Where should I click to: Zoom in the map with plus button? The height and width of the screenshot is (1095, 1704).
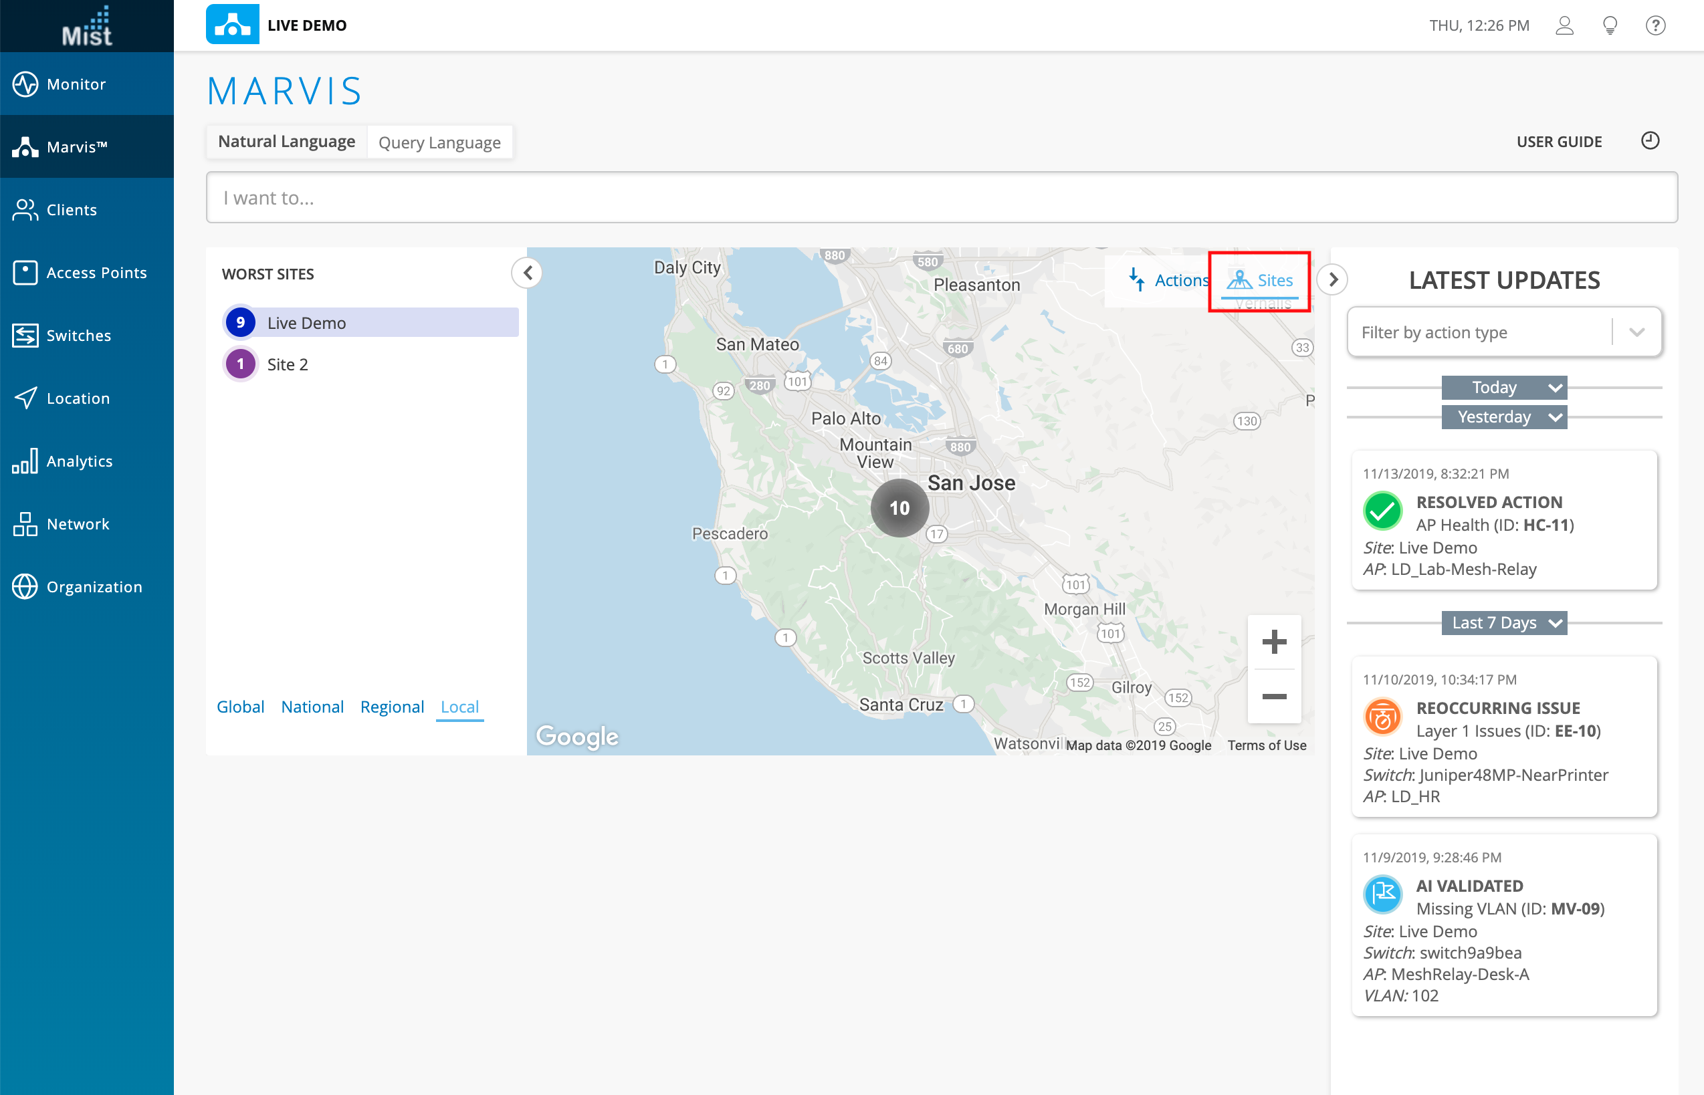click(1274, 642)
